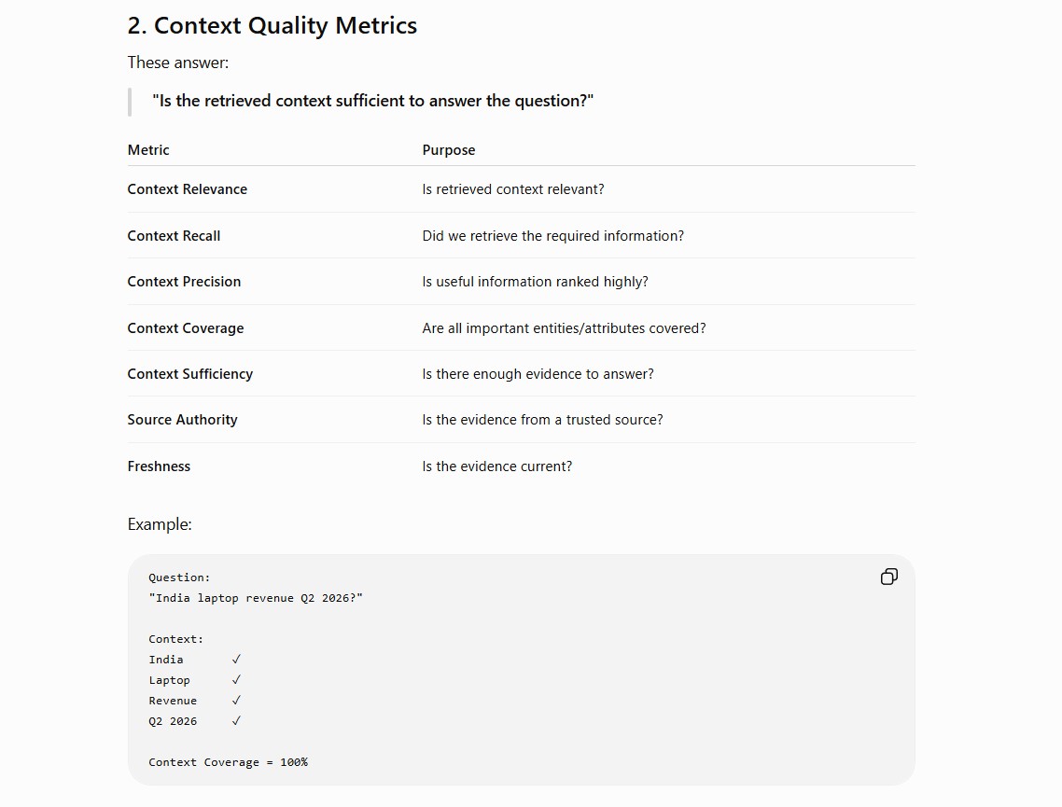
Task: Click the checkmark beside India
Action: pyautogui.click(x=236, y=660)
